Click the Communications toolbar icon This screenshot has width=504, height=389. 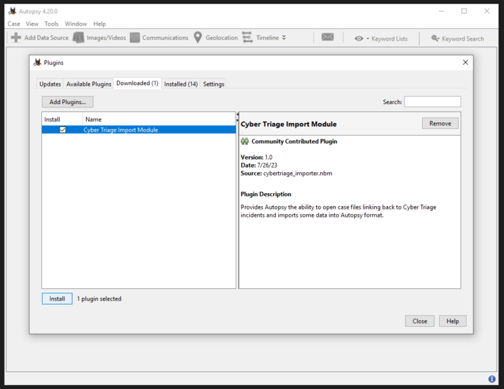point(135,38)
